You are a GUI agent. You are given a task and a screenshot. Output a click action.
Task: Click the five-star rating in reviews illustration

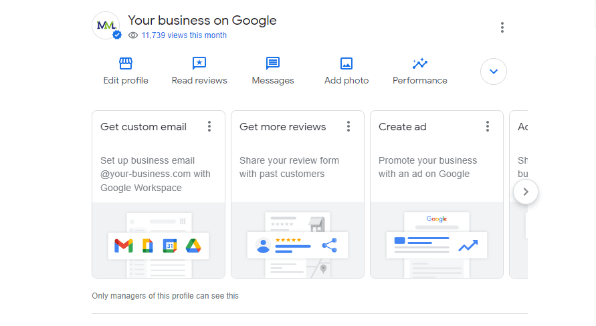288,240
